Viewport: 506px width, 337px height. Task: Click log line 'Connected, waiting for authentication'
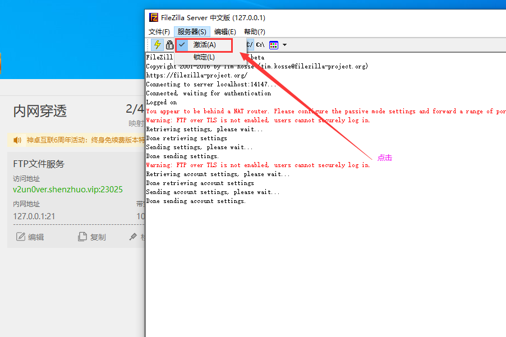pos(209,93)
